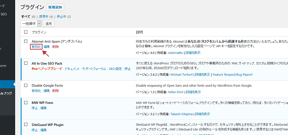
Task: Click Proへアップグレード link
Action: click(47, 69)
